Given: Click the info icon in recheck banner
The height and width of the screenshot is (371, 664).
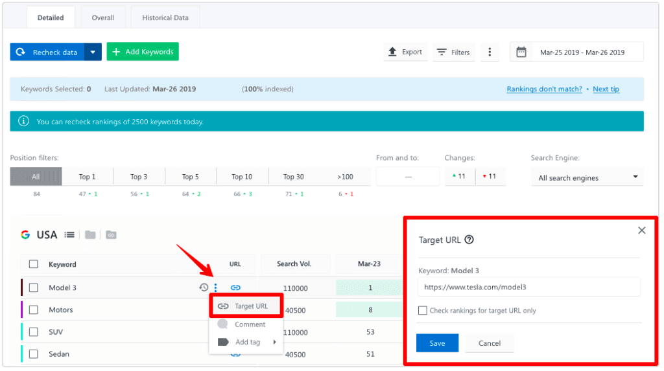Looking at the screenshot, I should [x=24, y=122].
